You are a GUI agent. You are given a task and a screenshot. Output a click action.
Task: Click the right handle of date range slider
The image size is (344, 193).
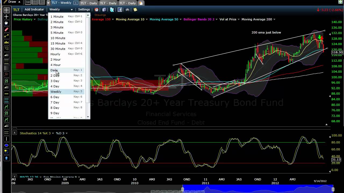[x=333, y=190]
